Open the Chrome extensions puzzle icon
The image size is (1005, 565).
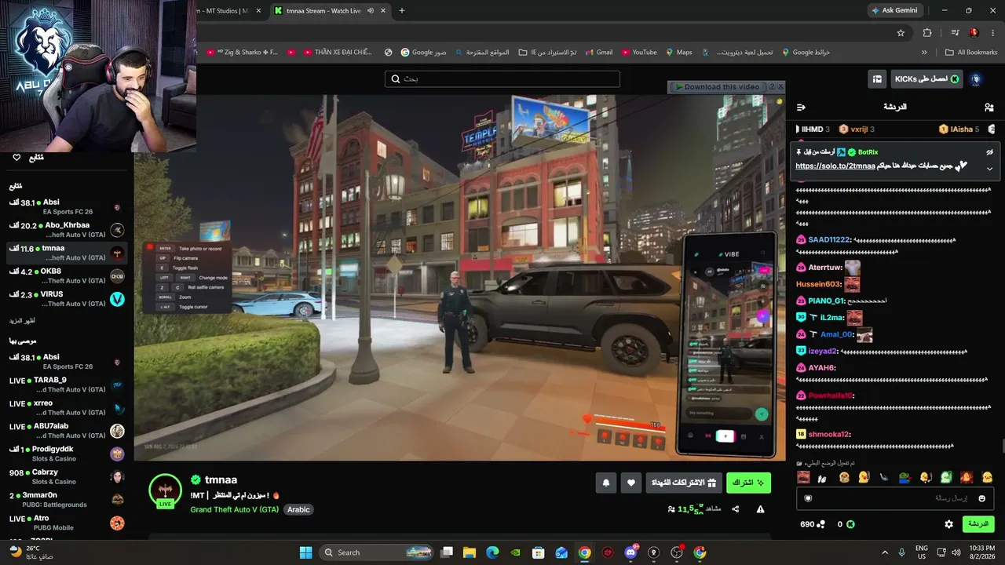pos(927,33)
